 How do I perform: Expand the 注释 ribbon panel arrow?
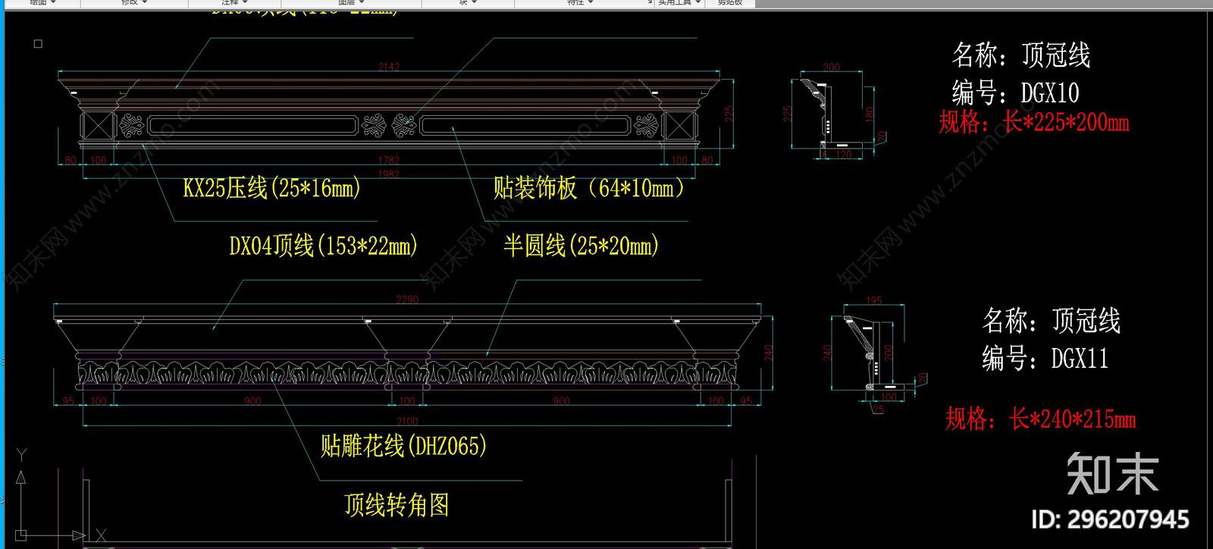[245, 3]
